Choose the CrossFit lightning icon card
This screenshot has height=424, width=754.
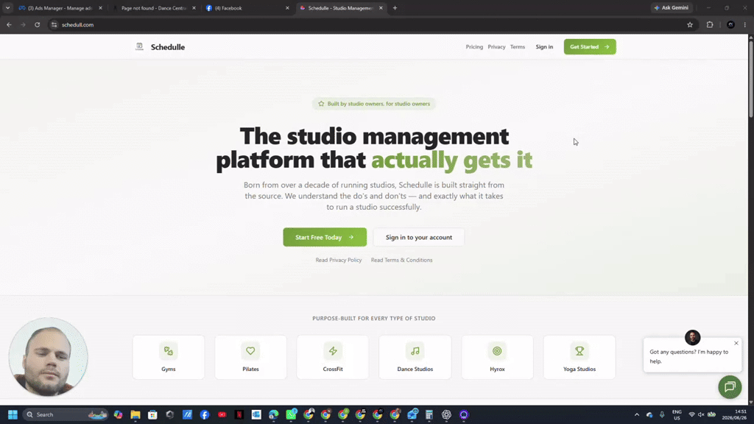point(333,357)
